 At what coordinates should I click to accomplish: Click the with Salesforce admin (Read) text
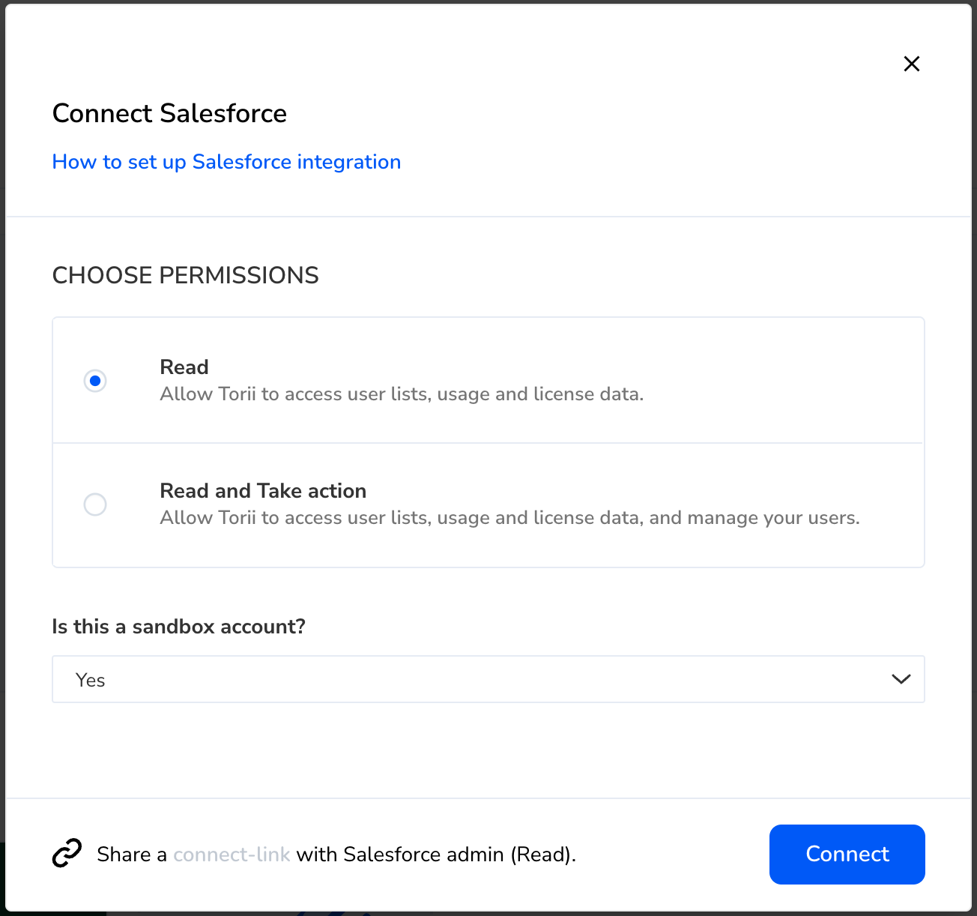(435, 855)
